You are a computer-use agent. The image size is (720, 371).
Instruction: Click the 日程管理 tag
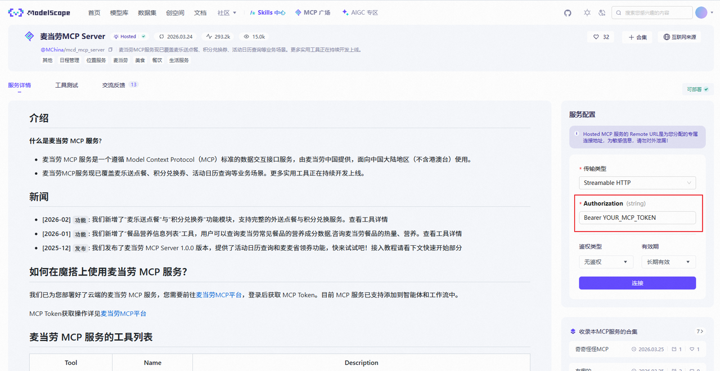tap(69, 60)
